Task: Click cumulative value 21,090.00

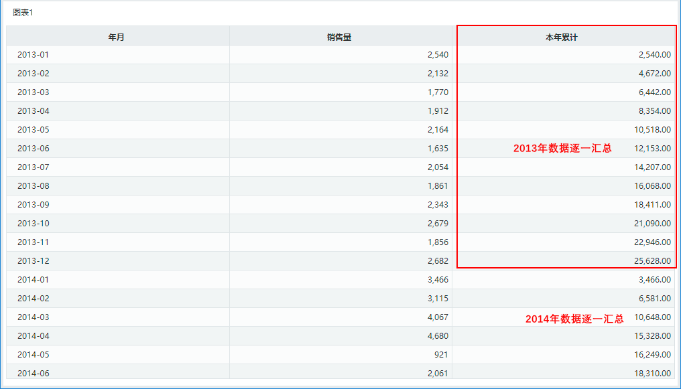Action: (x=652, y=224)
